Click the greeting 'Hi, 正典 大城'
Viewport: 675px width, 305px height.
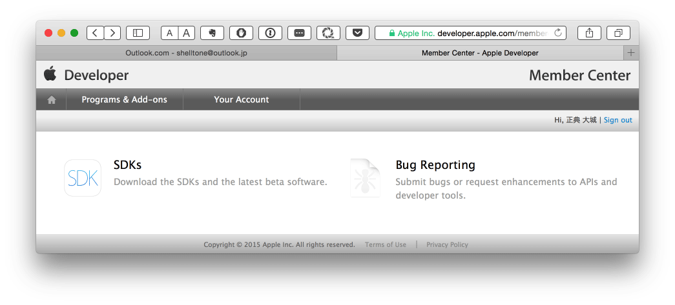tap(575, 121)
